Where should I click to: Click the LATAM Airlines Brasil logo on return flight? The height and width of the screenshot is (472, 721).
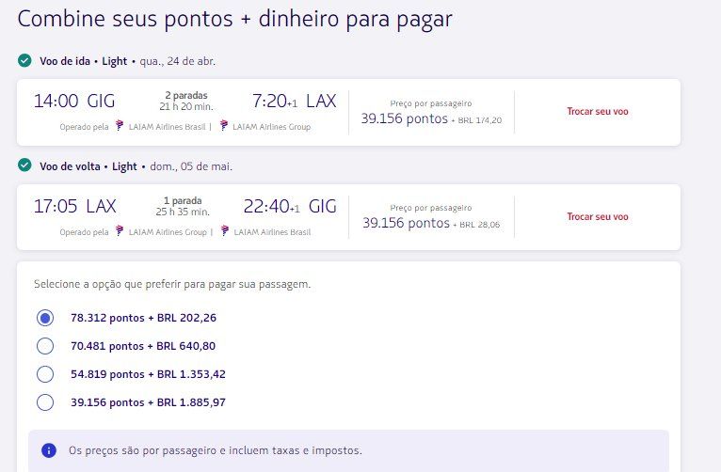[x=224, y=231]
